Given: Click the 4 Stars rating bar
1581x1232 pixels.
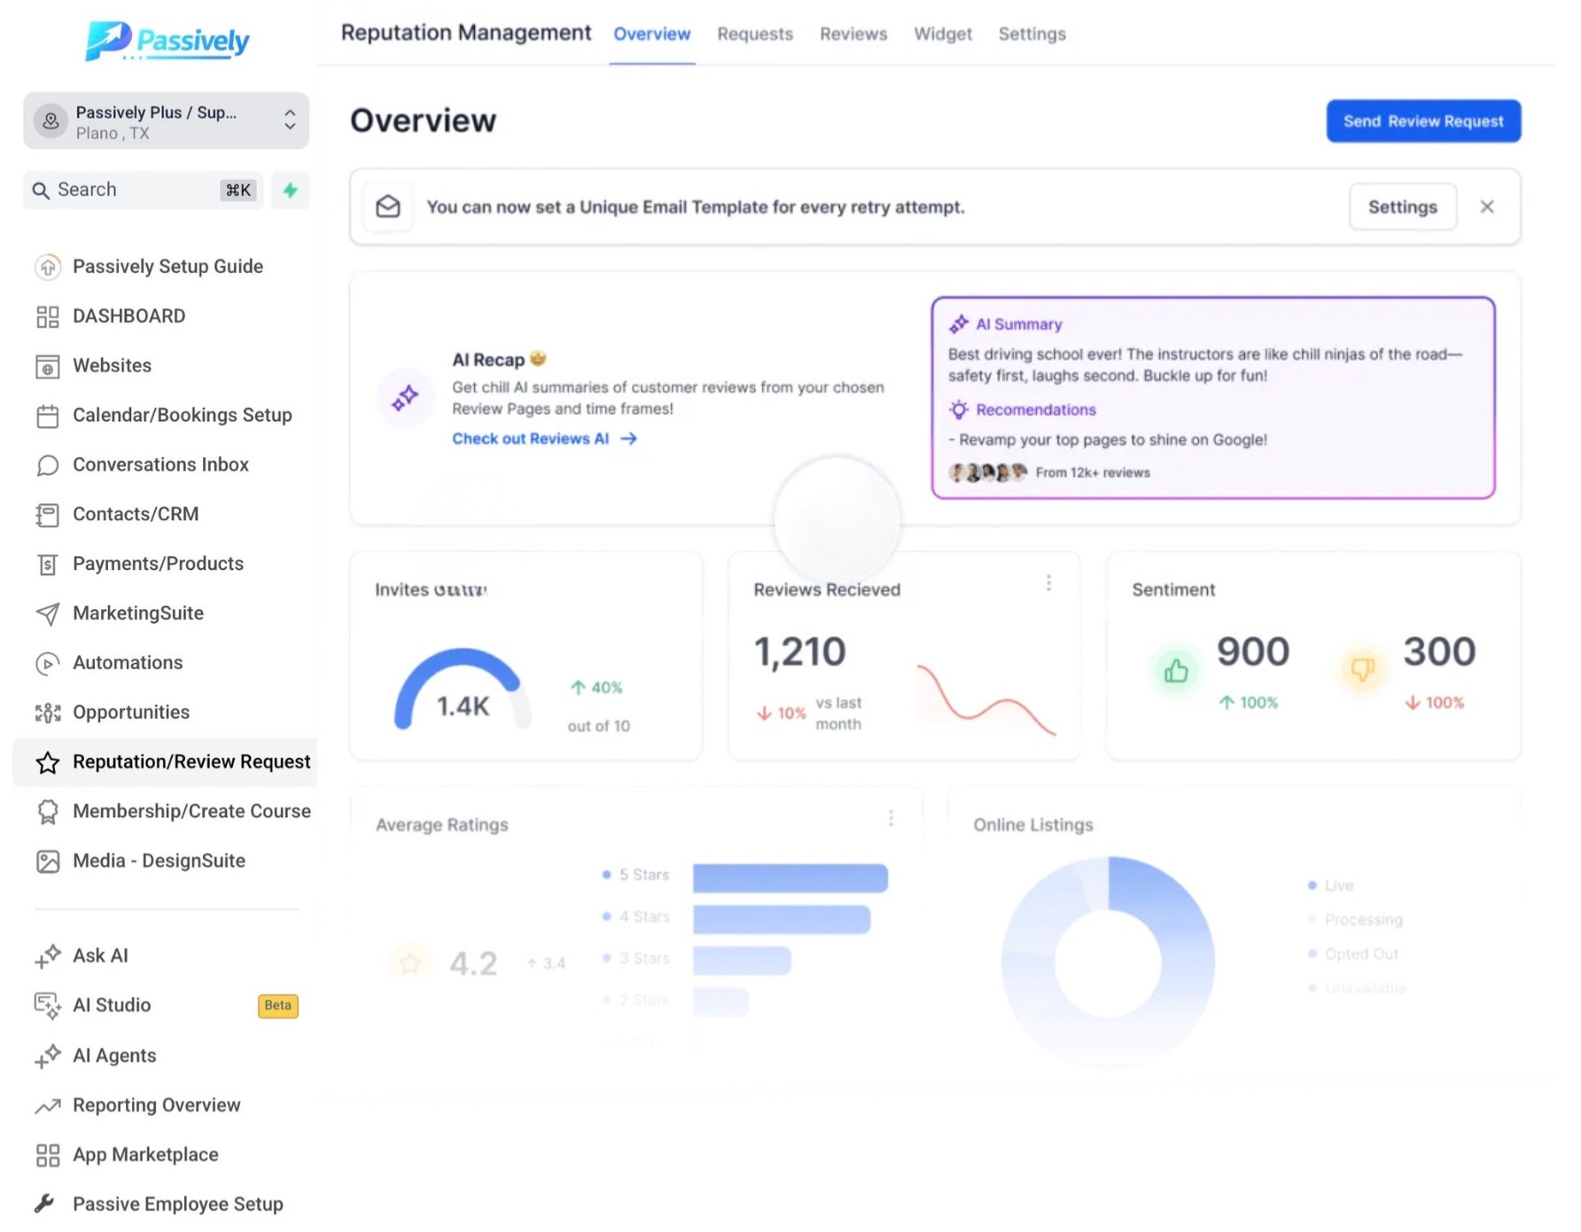Looking at the screenshot, I should coord(781,919).
